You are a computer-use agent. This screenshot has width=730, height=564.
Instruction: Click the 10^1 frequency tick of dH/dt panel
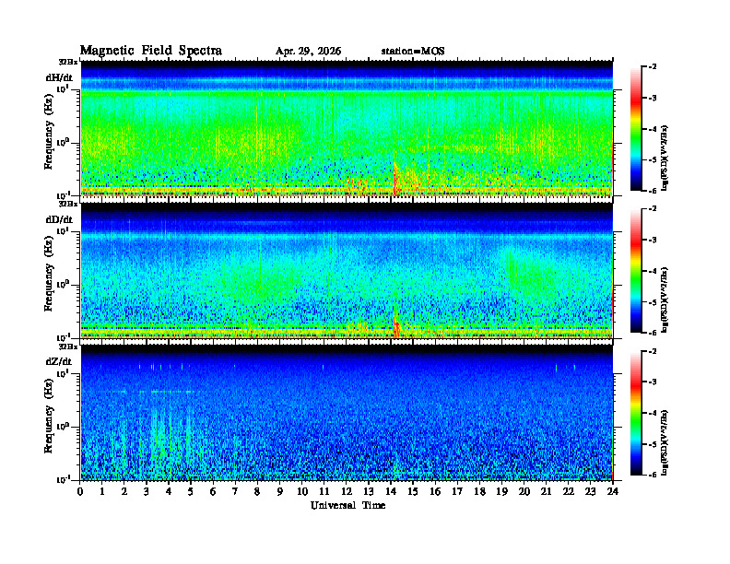[64, 88]
